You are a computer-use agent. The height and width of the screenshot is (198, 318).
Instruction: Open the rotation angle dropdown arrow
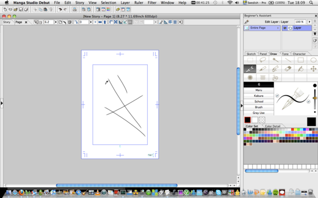91,22
